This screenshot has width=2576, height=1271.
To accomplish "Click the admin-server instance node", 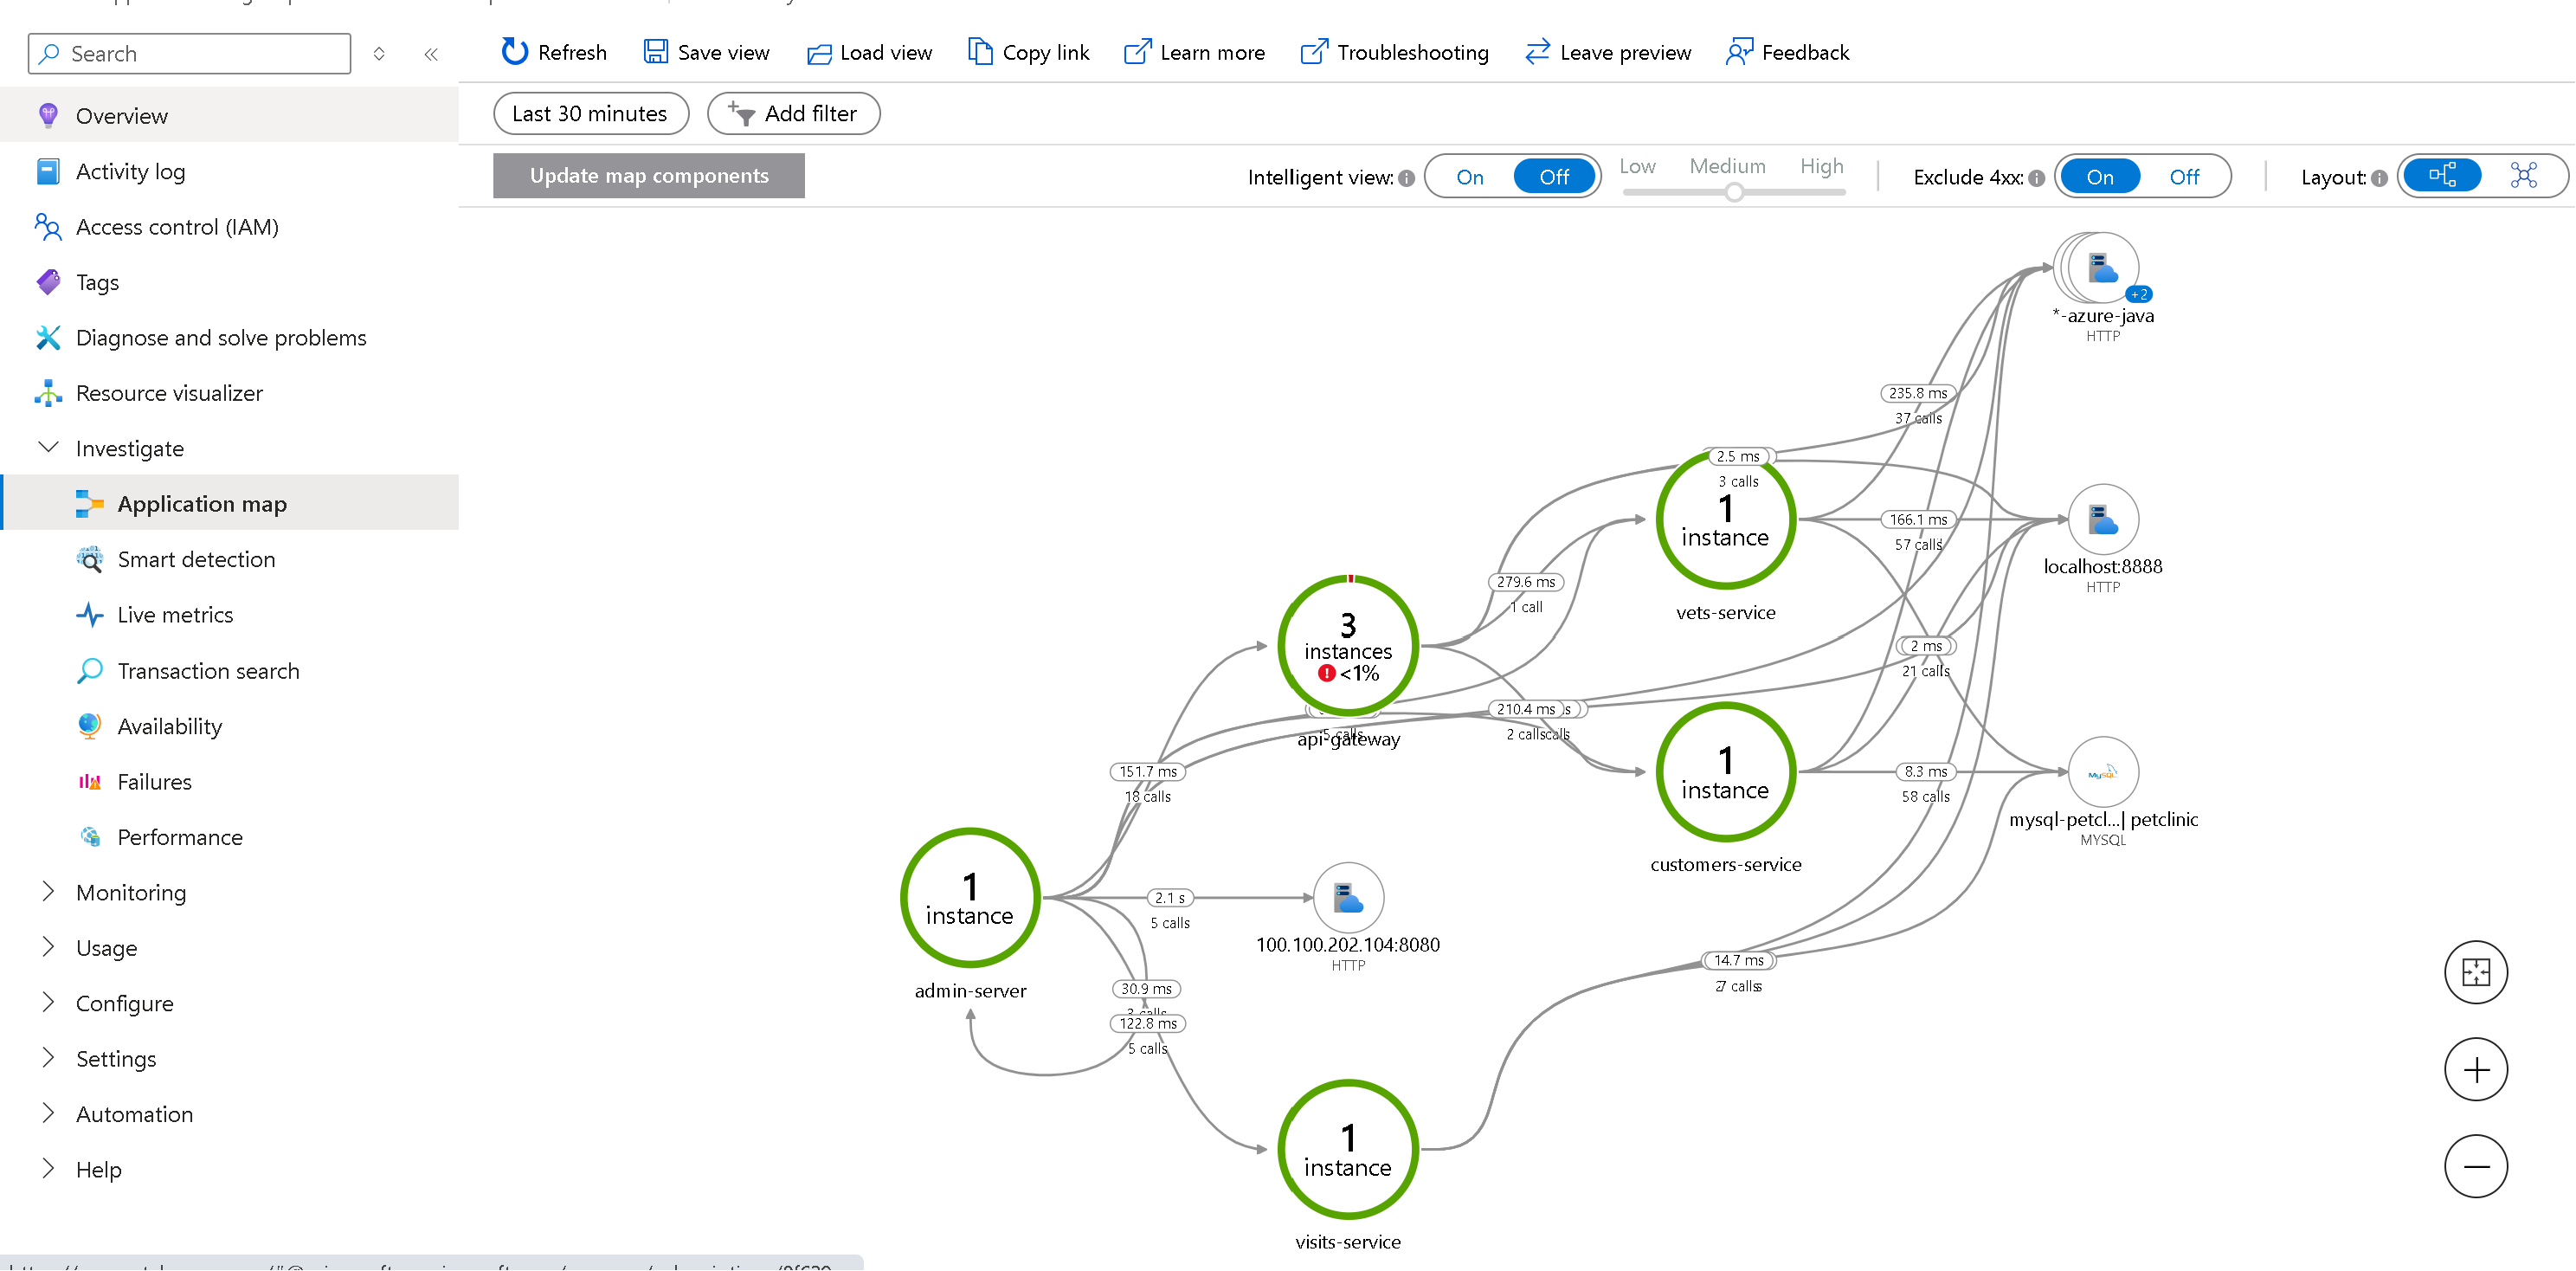I will tap(970, 898).
